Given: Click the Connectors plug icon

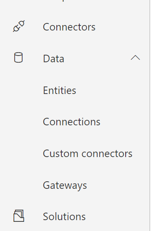Looking at the screenshot, I should coord(19,26).
